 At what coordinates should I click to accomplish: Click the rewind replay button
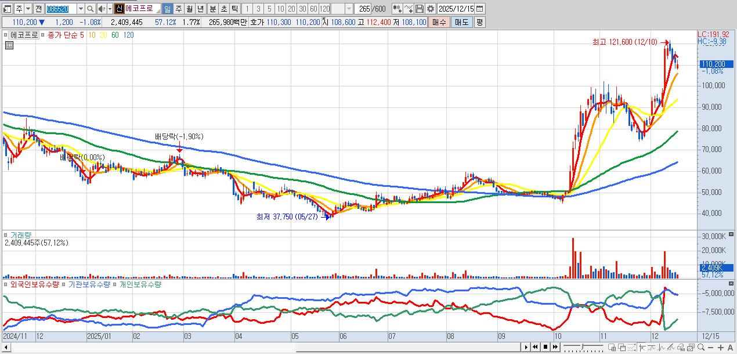pyautogui.click(x=536, y=347)
